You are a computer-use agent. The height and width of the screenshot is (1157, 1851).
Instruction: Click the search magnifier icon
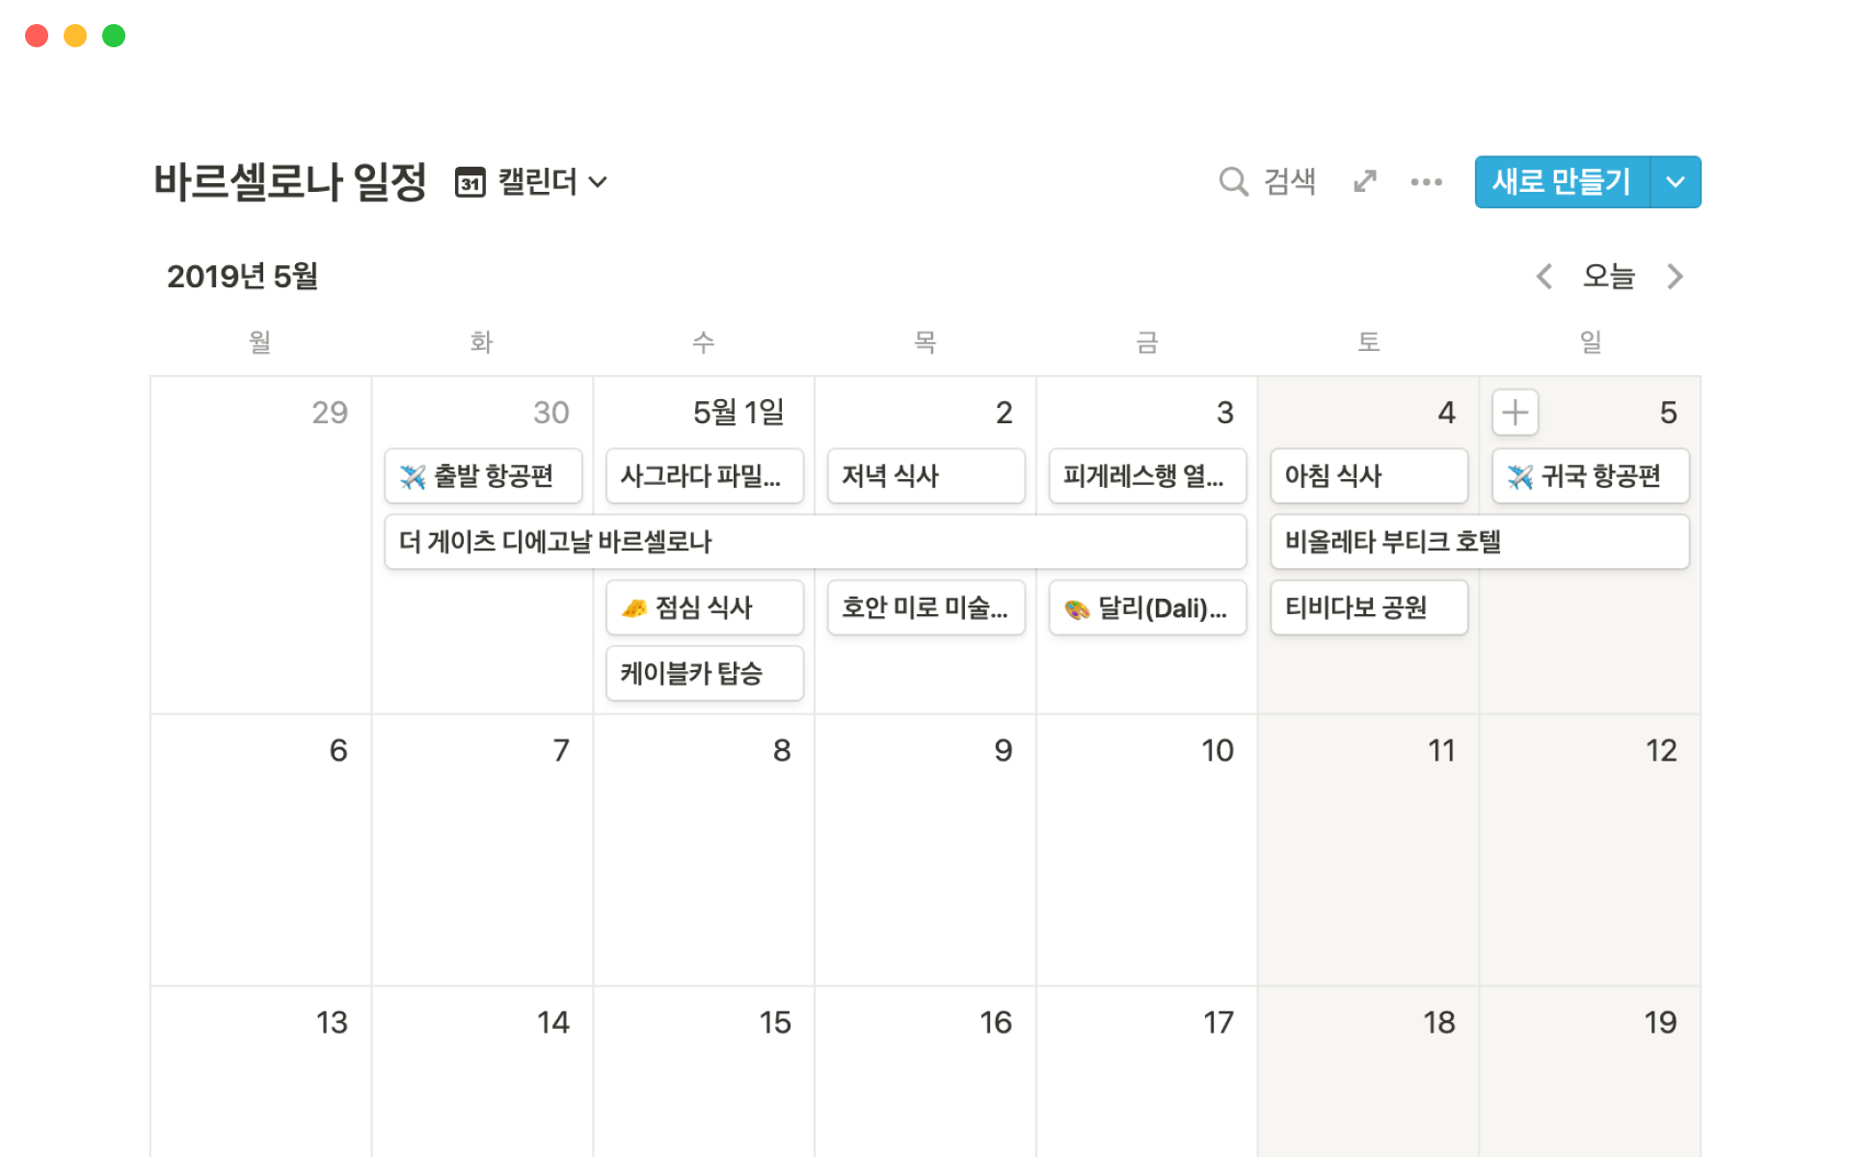pos(1233,181)
